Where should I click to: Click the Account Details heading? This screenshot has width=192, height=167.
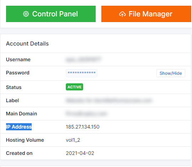click(27, 44)
